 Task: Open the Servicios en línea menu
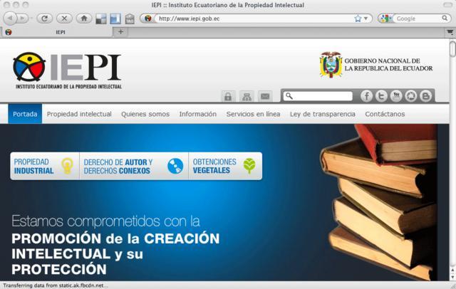click(254, 114)
